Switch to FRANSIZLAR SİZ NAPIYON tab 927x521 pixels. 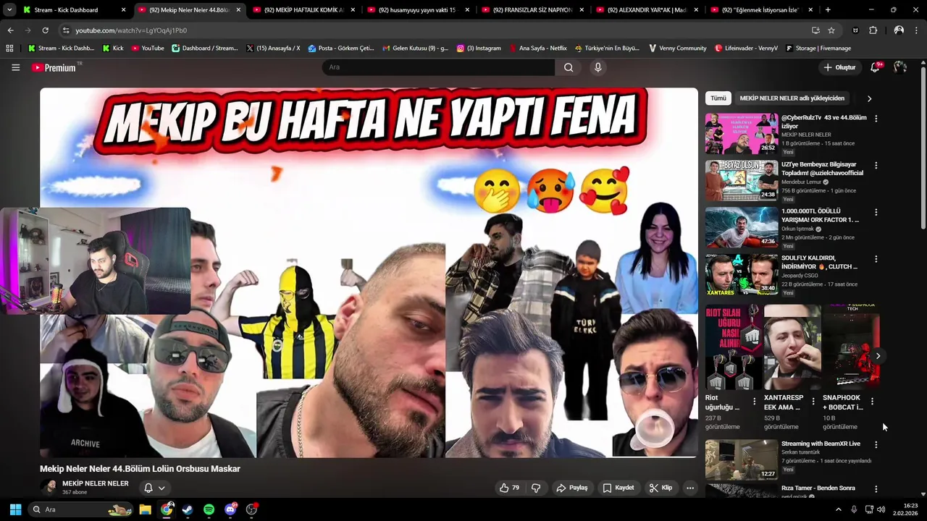pyautogui.click(x=532, y=10)
